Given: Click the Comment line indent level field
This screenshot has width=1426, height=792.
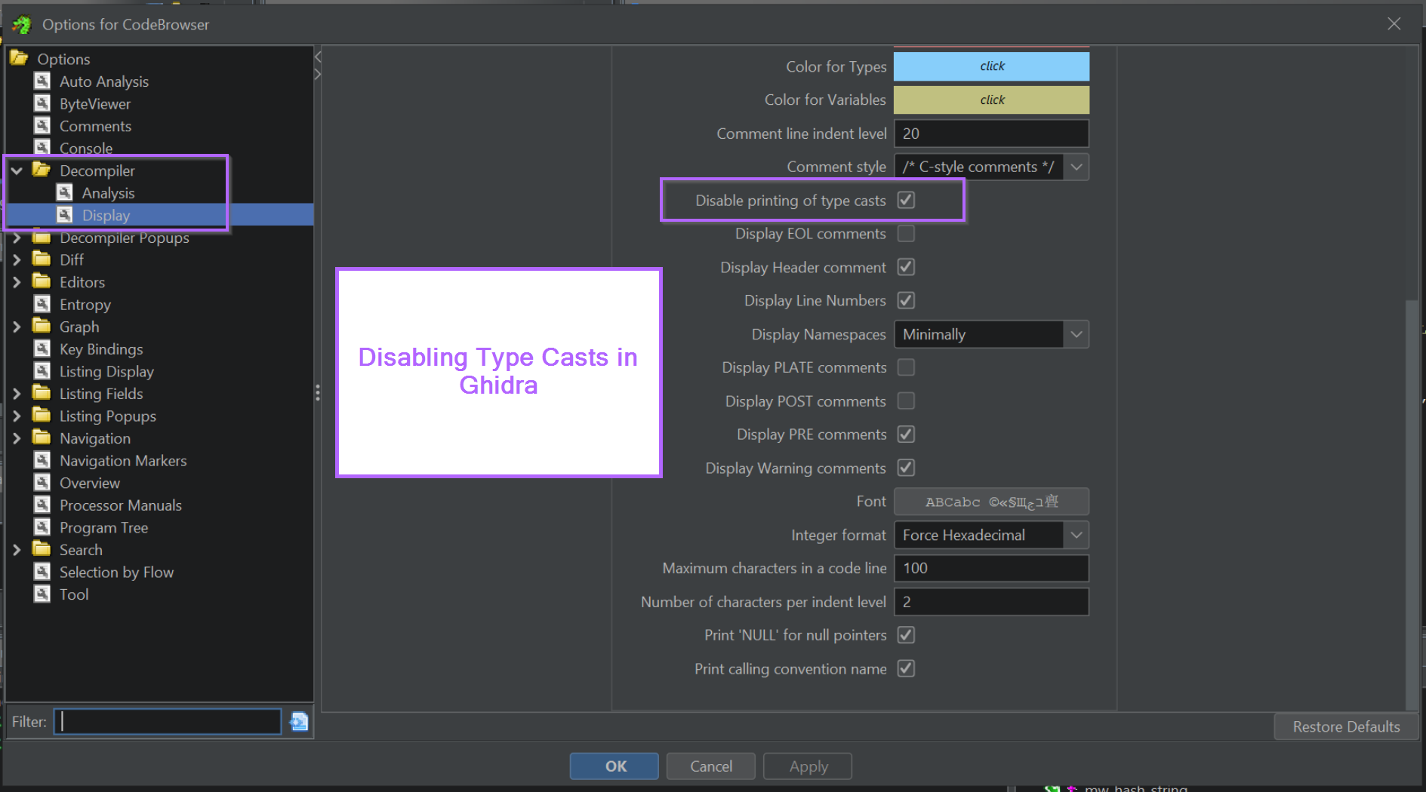Looking at the screenshot, I should coord(991,134).
